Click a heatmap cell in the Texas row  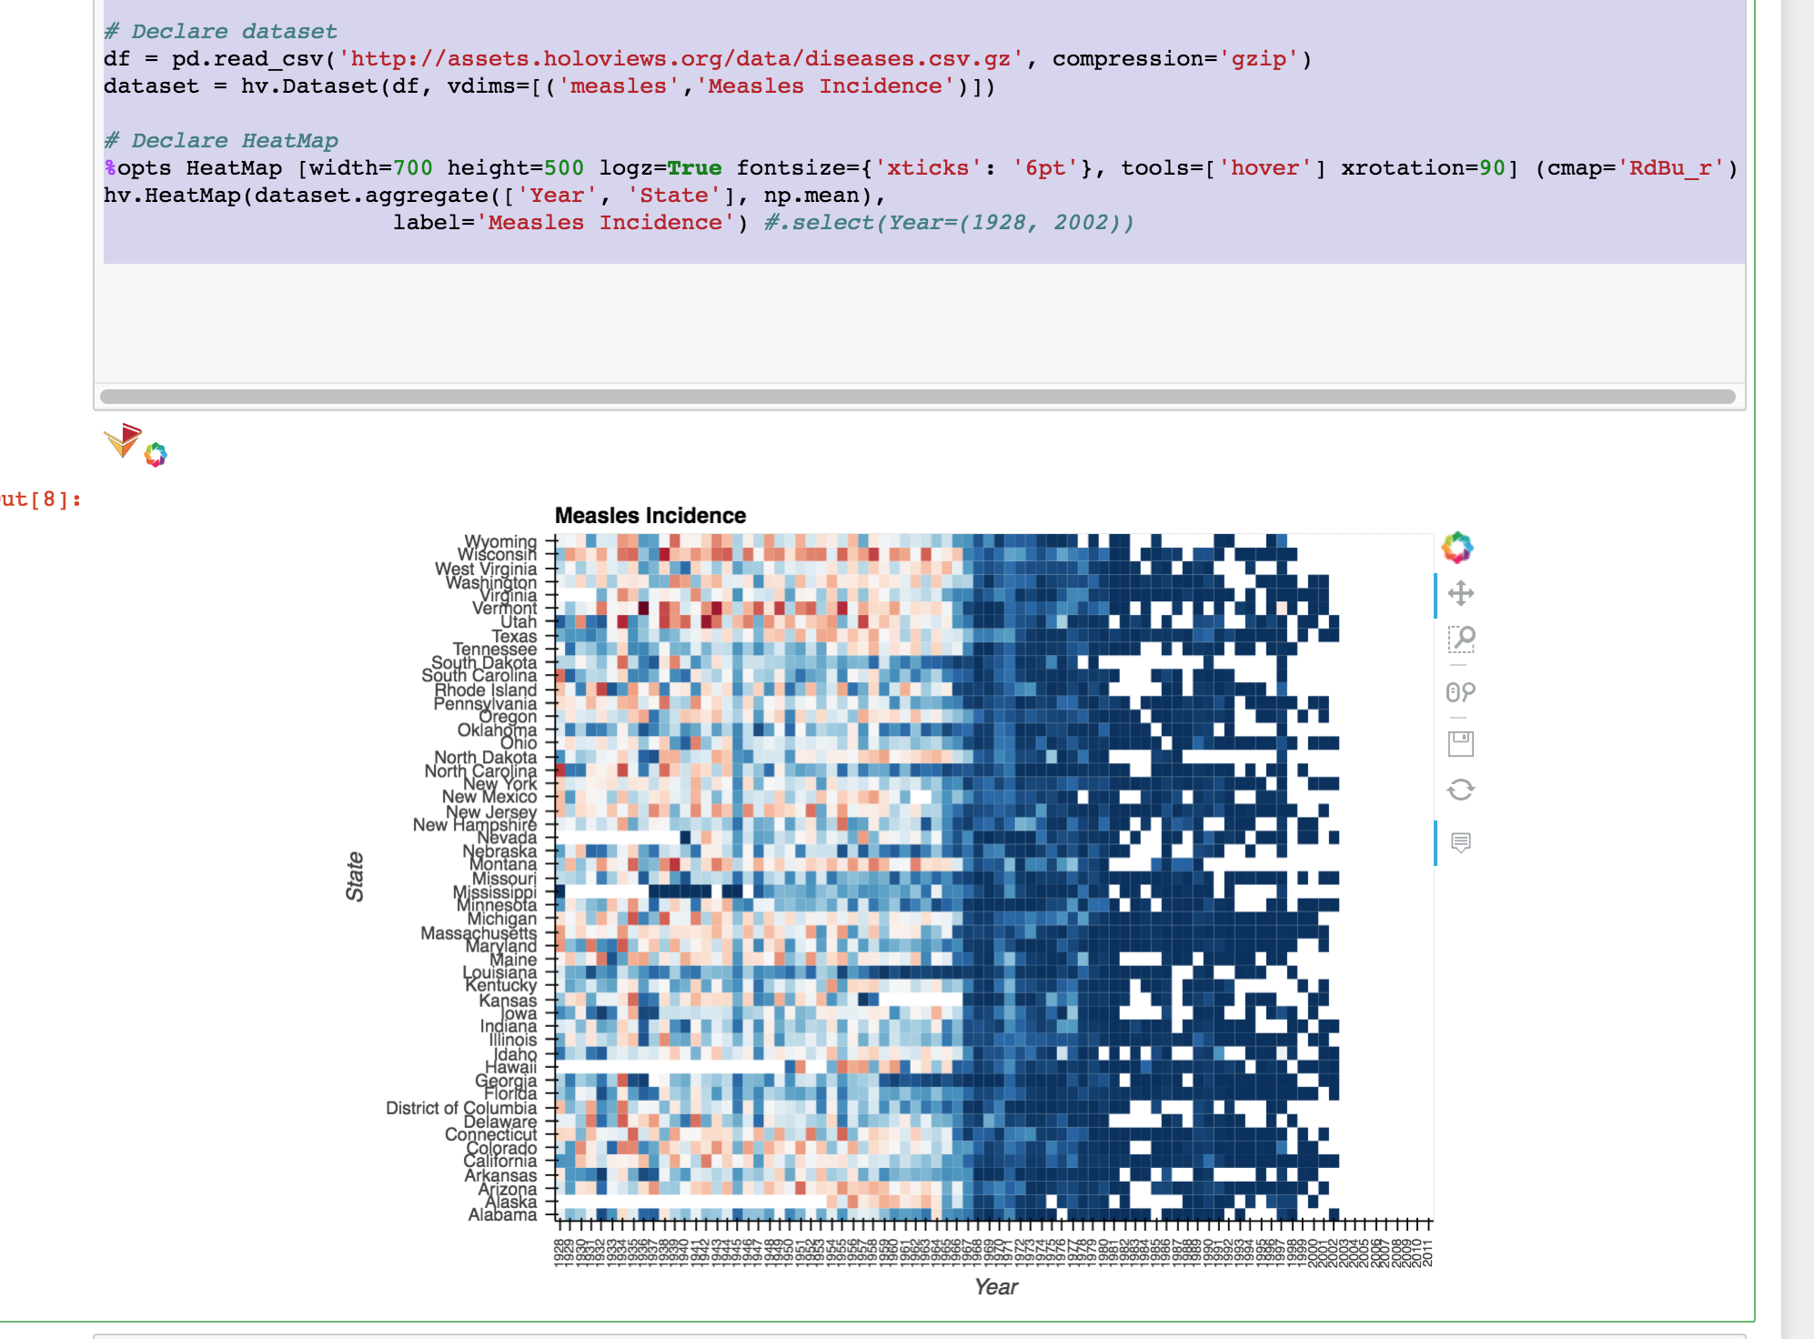[728, 637]
